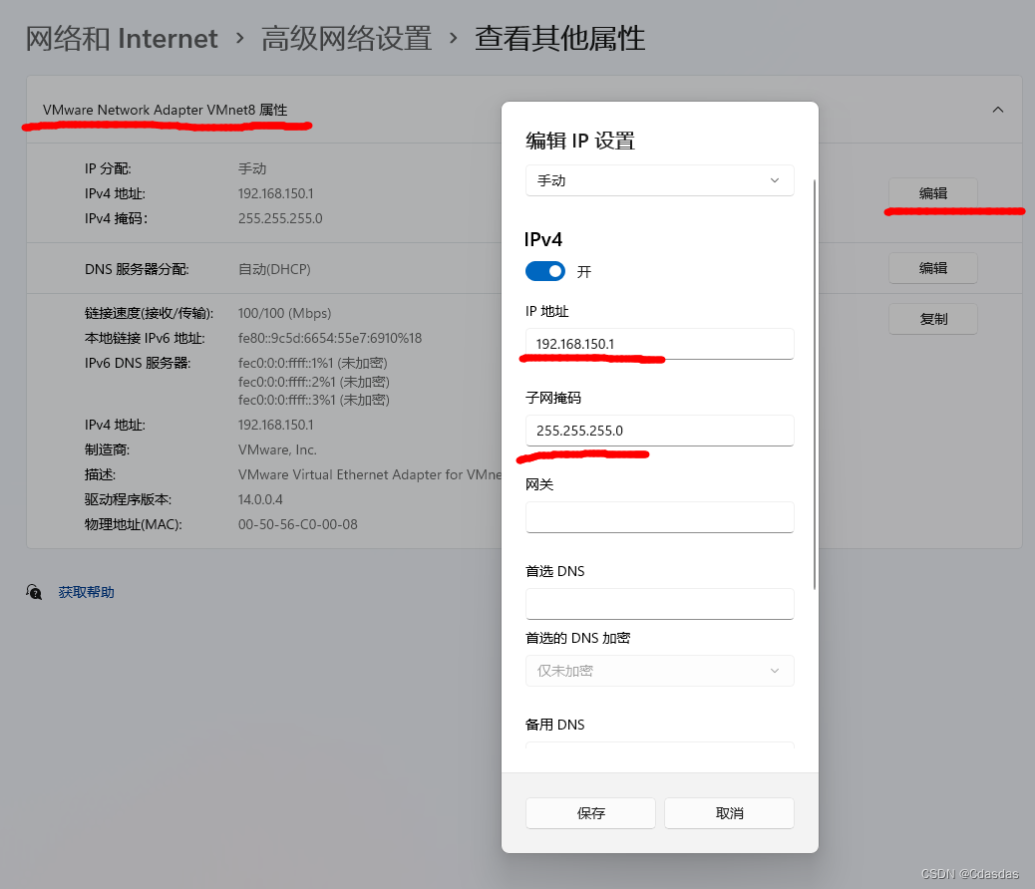Navigate to 高级网络设置 breadcrumb
Viewport: 1035px width, 889px height.
(346, 38)
